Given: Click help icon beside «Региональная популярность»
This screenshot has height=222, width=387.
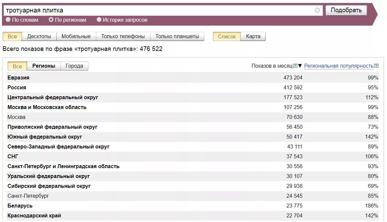Looking at the screenshot, I should click(376, 66).
